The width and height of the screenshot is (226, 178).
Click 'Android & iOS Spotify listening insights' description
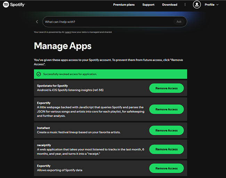70,90
